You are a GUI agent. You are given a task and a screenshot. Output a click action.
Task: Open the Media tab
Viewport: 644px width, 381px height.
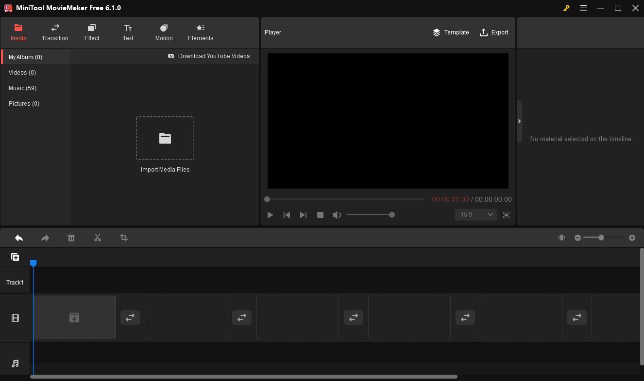pyautogui.click(x=18, y=32)
